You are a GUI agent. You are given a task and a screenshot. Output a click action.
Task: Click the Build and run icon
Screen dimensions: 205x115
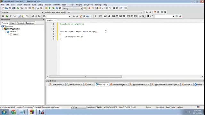53,8
